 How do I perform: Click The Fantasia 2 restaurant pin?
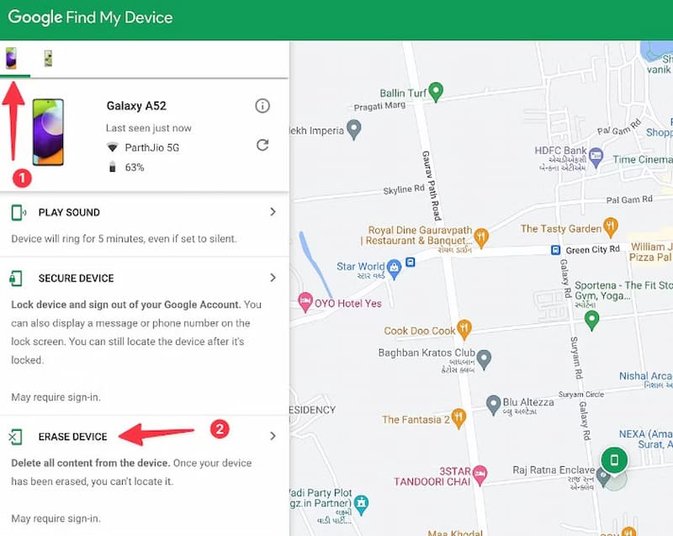click(458, 418)
